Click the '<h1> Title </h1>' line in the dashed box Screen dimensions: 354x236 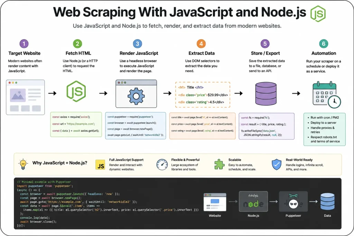tap(191, 87)
